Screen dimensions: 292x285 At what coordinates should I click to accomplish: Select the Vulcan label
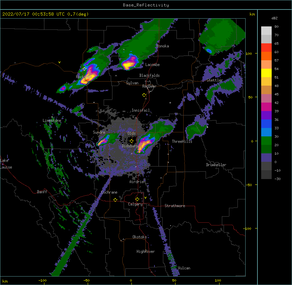(184, 268)
